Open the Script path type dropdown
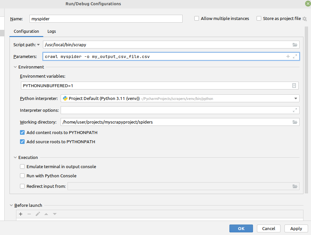The width and height of the screenshot is (311, 235). [38, 45]
